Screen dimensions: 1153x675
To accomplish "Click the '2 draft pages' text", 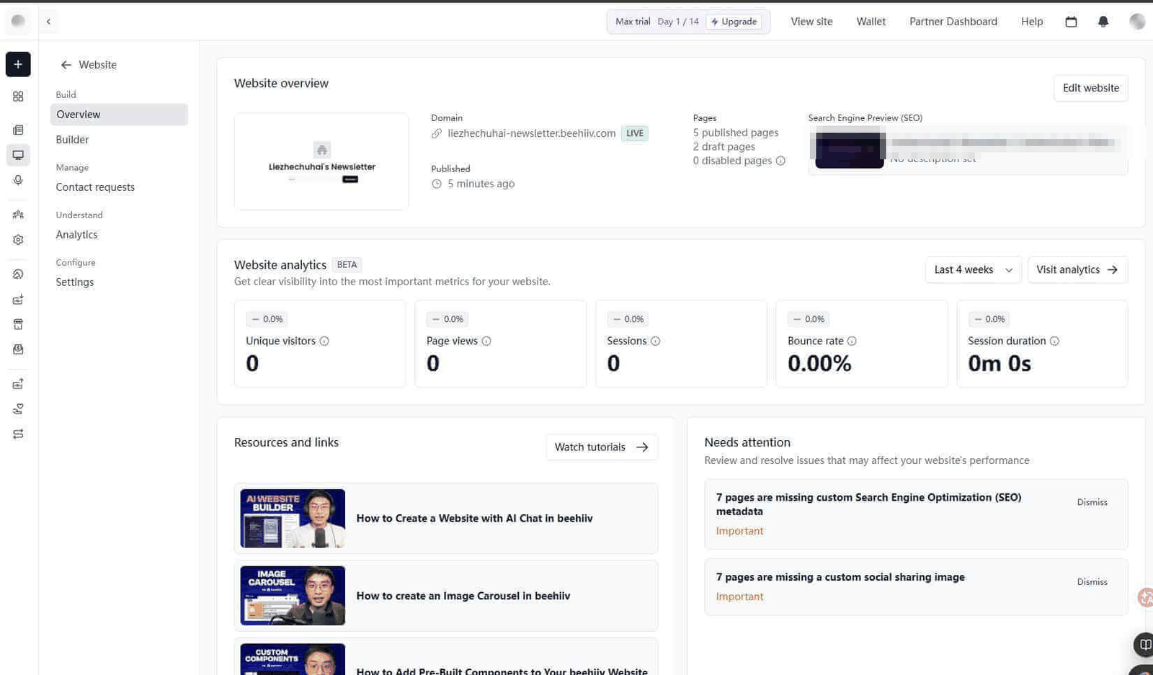I will (724, 147).
